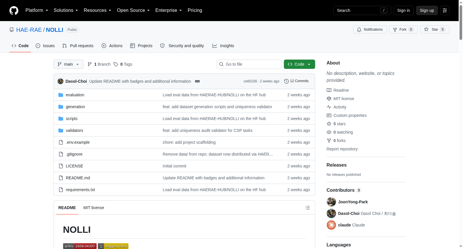View the 12 Commits history

[296, 81]
